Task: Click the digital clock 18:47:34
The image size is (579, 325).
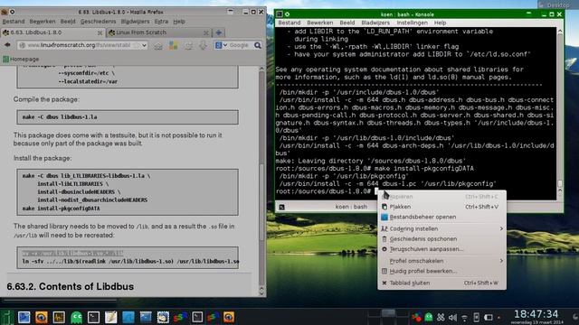Action: (536, 314)
